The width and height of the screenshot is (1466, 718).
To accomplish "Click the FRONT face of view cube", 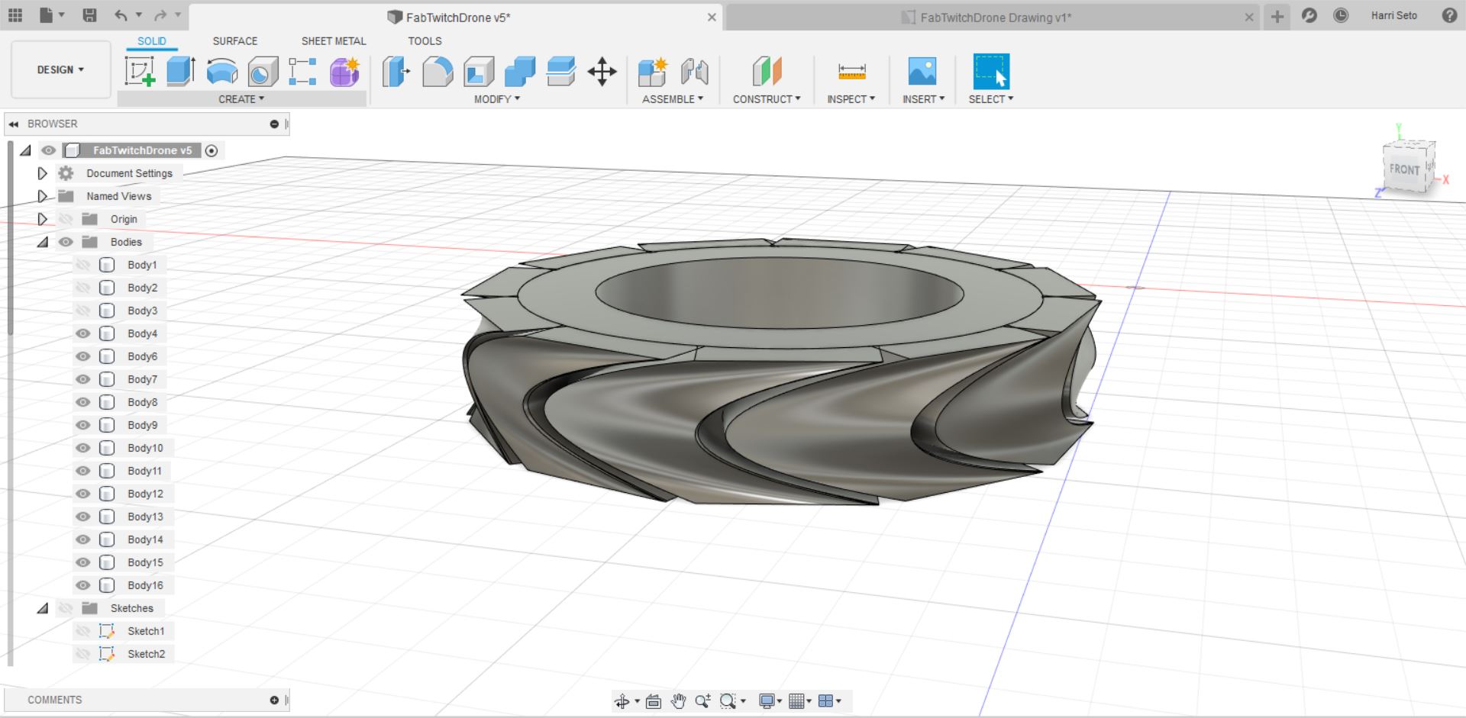I will (x=1403, y=169).
